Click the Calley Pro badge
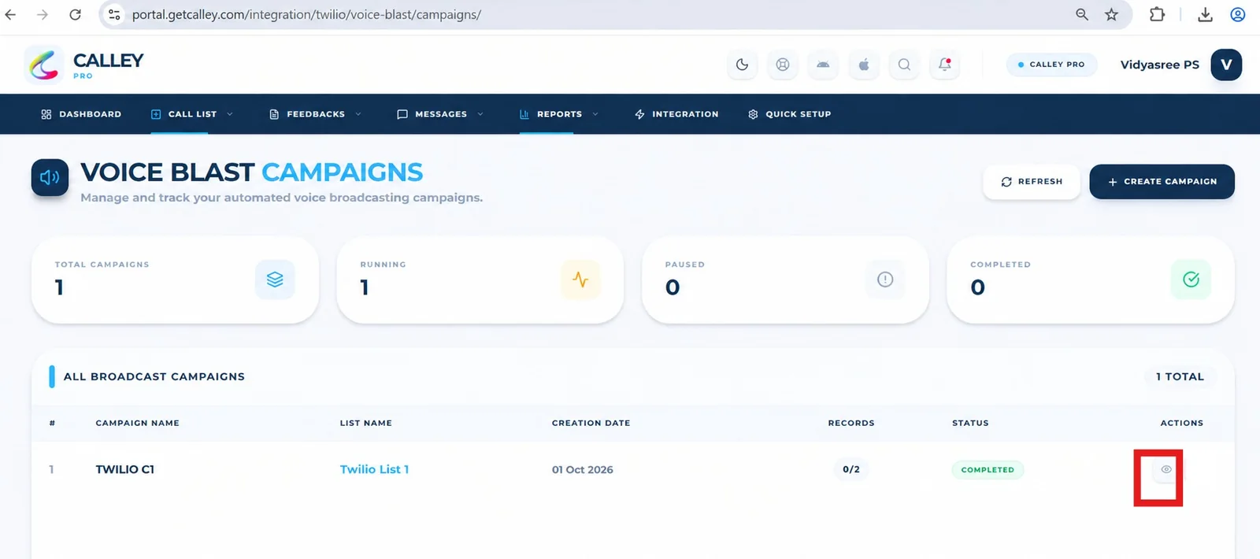 1051,65
